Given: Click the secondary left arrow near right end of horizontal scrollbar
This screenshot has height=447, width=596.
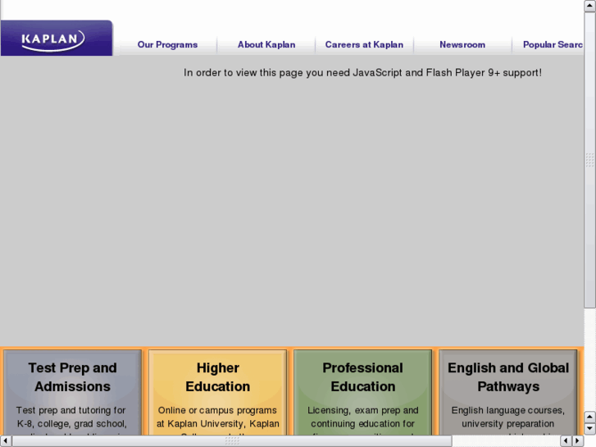Looking at the screenshot, I should tap(566, 441).
